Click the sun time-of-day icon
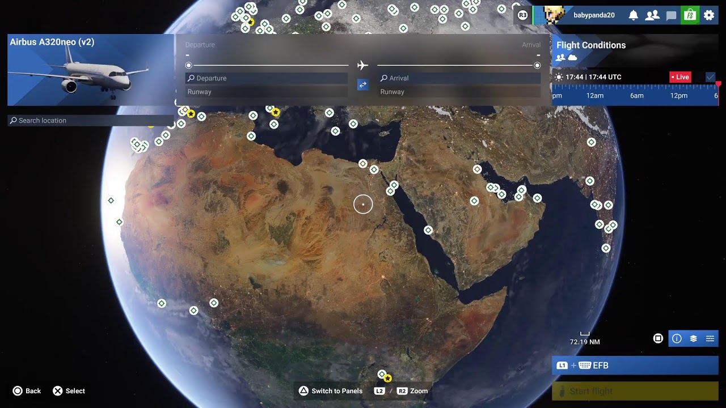Viewport: 726px width, 408px height. point(559,77)
